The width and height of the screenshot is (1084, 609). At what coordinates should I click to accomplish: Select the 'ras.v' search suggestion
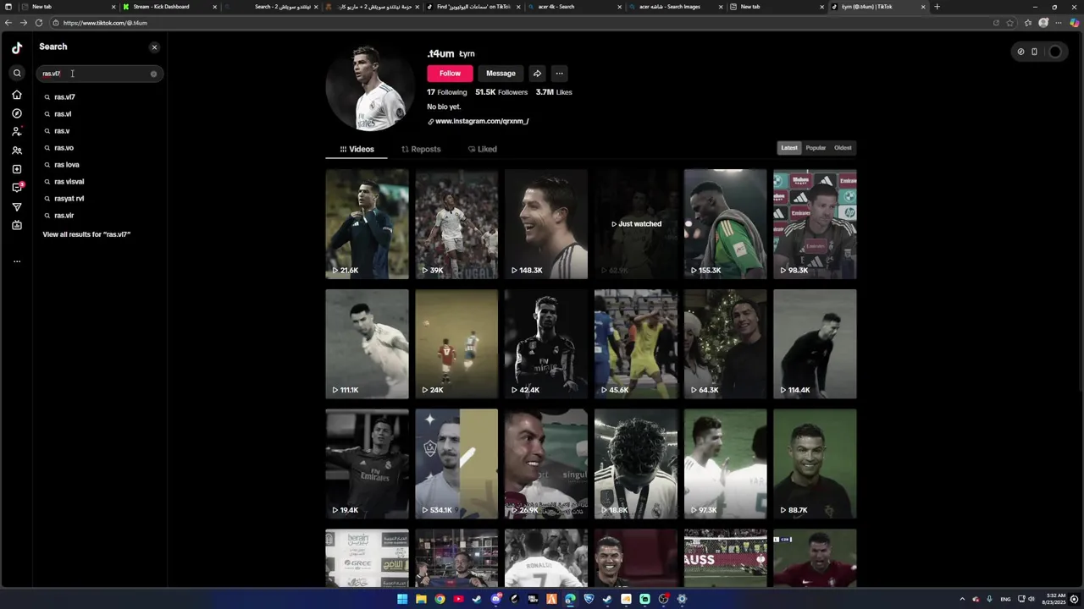coord(62,131)
